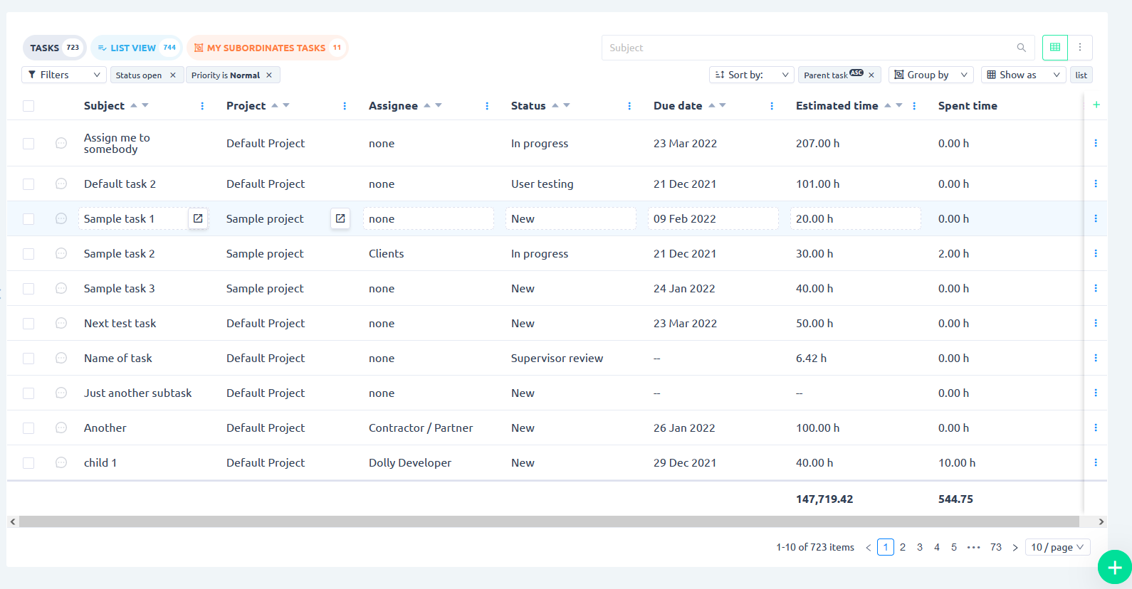
Task: Check the box for Default task 2
Action: click(x=28, y=184)
